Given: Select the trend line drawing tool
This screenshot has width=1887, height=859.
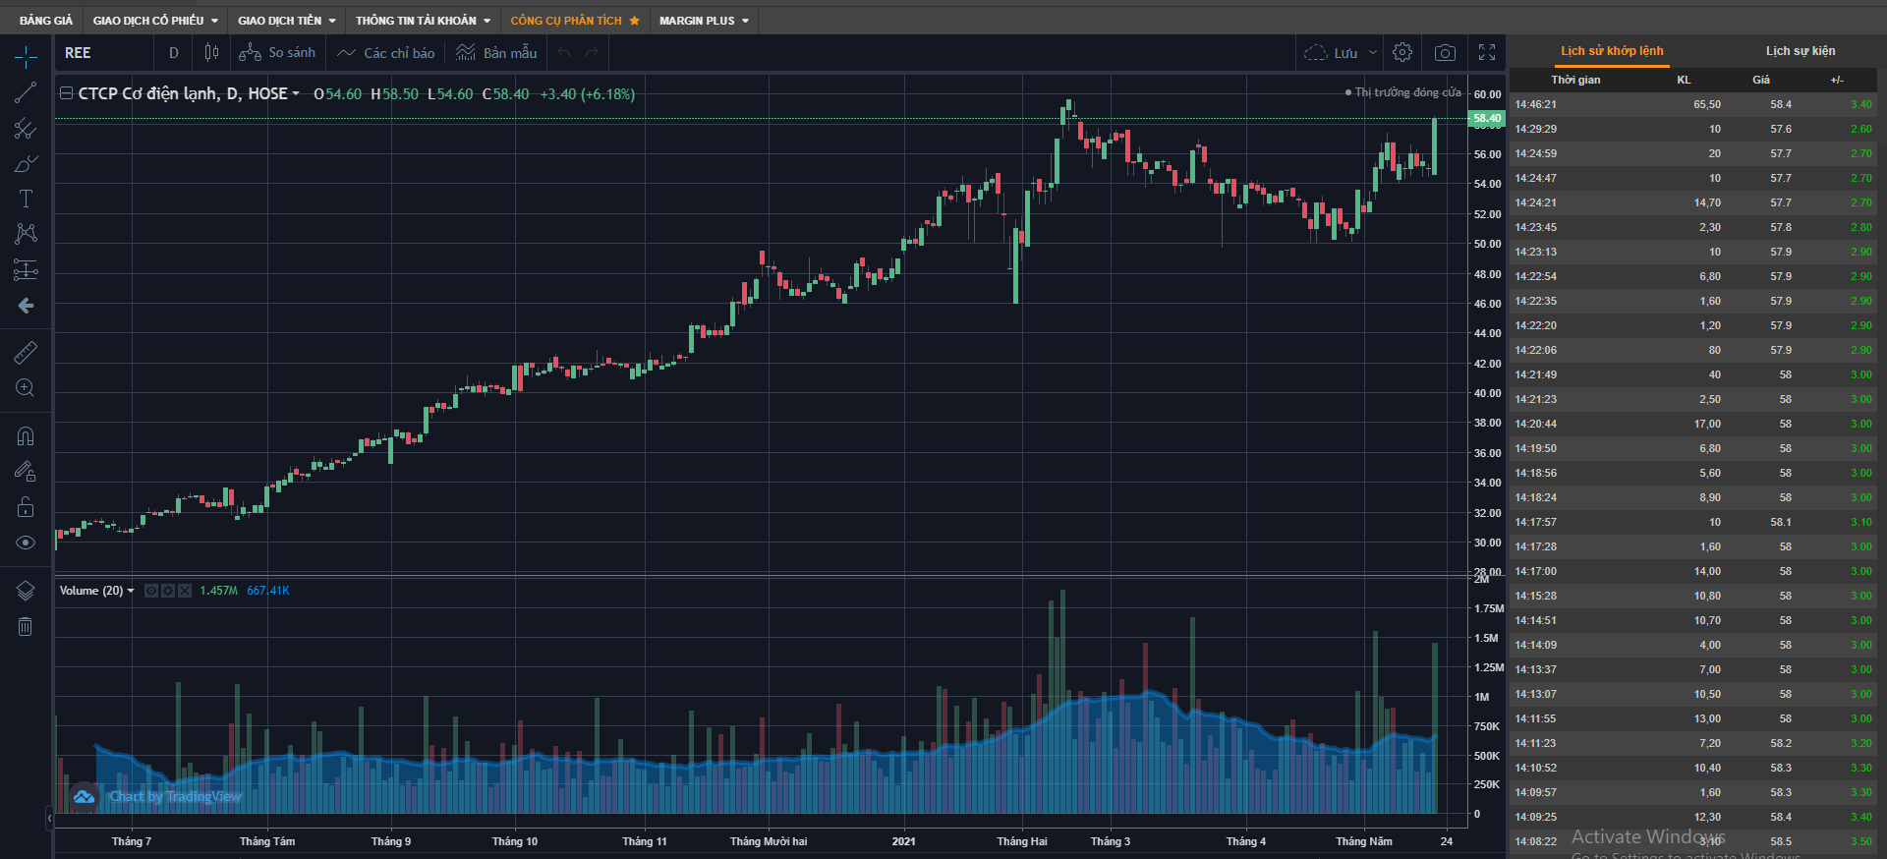Looking at the screenshot, I should pyautogui.click(x=26, y=93).
